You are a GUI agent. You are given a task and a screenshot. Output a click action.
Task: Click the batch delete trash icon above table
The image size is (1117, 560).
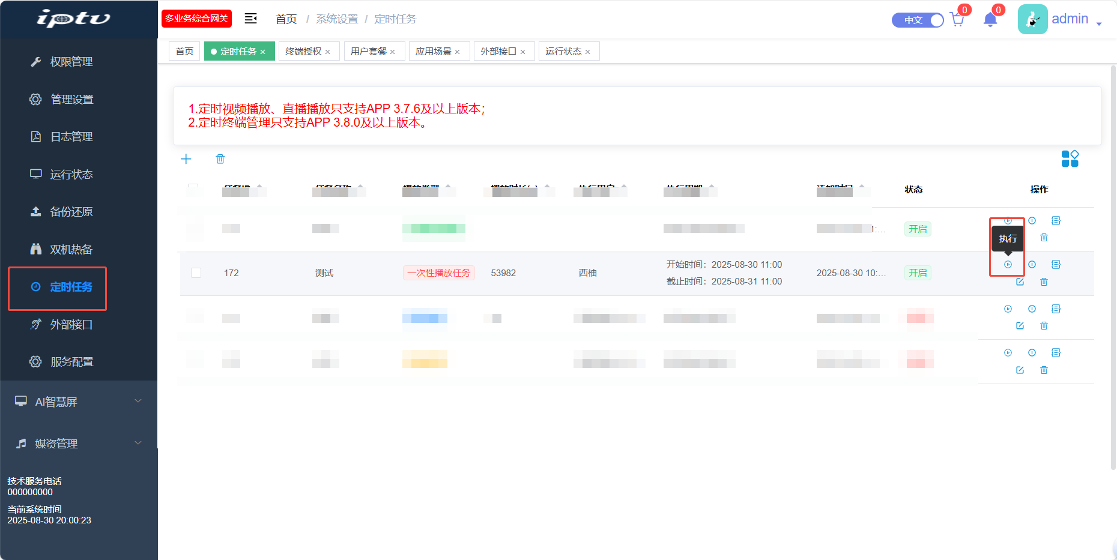tap(220, 159)
